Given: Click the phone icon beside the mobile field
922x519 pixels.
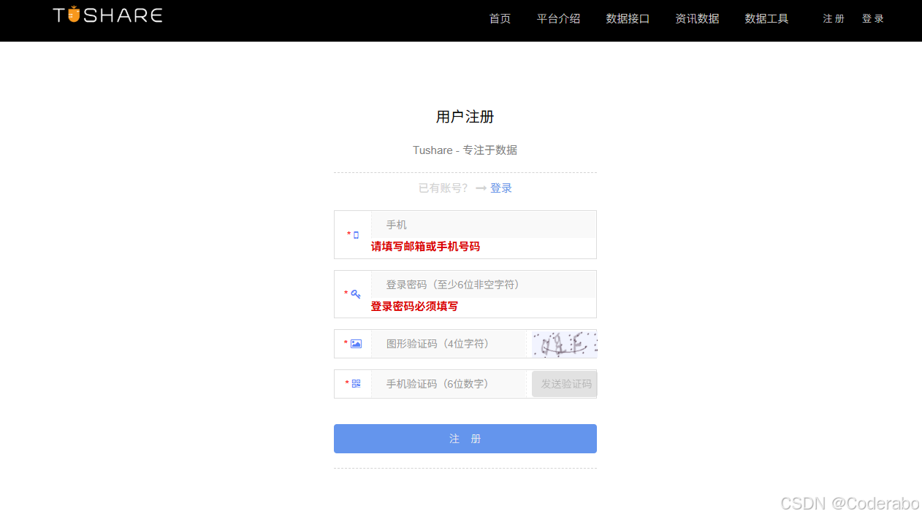Looking at the screenshot, I should click(x=356, y=235).
